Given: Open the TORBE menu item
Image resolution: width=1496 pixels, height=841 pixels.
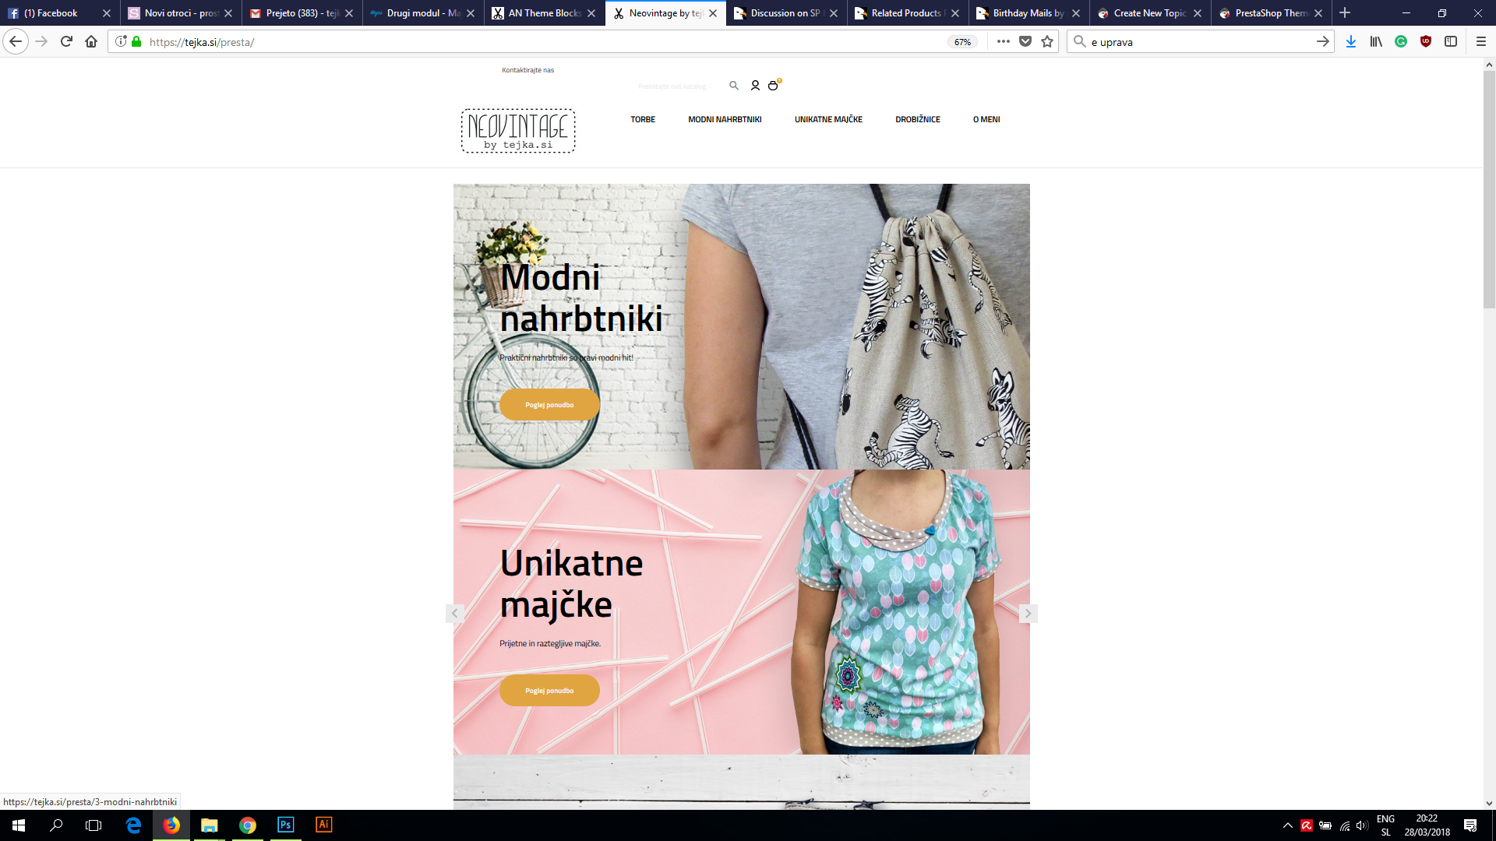Looking at the screenshot, I should [643, 120].
